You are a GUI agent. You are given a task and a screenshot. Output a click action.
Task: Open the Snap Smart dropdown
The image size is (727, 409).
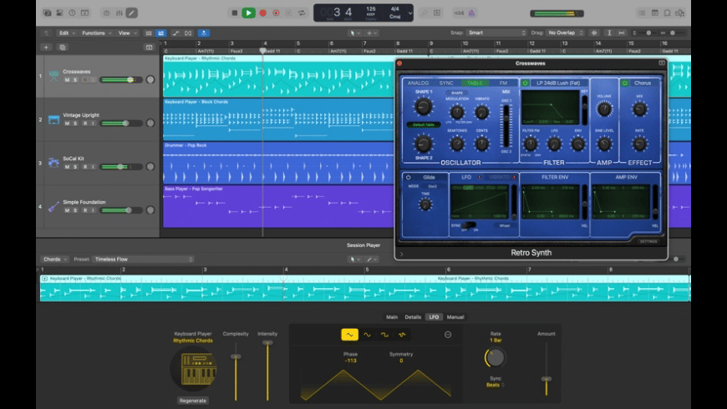496,33
